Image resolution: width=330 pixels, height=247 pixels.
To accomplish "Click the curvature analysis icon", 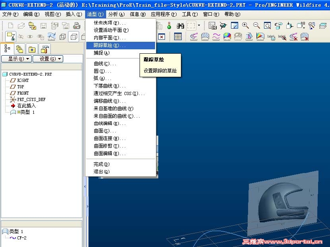I will 194,37.
